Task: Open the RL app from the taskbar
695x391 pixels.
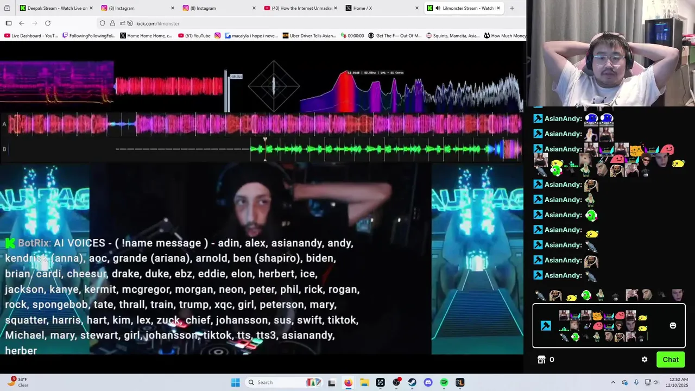Action: [x=460, y=382]
